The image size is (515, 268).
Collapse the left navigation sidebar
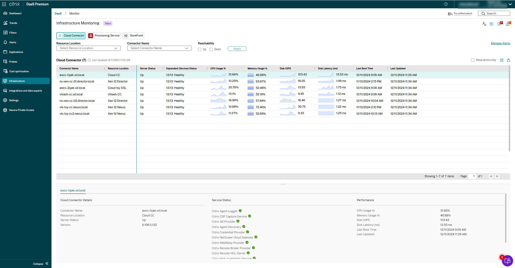[47, 264]
